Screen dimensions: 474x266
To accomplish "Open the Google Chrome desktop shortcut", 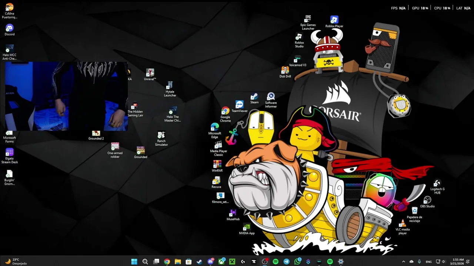I will pyautogui.click(x=225, y=115).
